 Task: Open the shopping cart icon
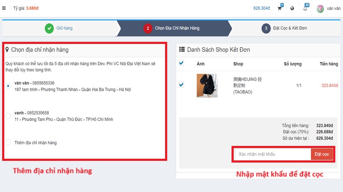click(280, 8)
